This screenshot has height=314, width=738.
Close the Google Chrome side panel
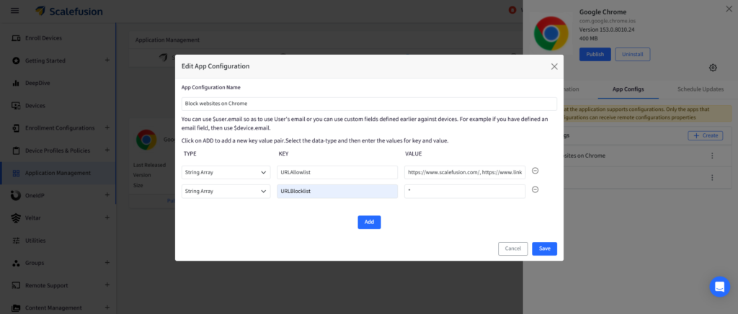tap(729, 9)
